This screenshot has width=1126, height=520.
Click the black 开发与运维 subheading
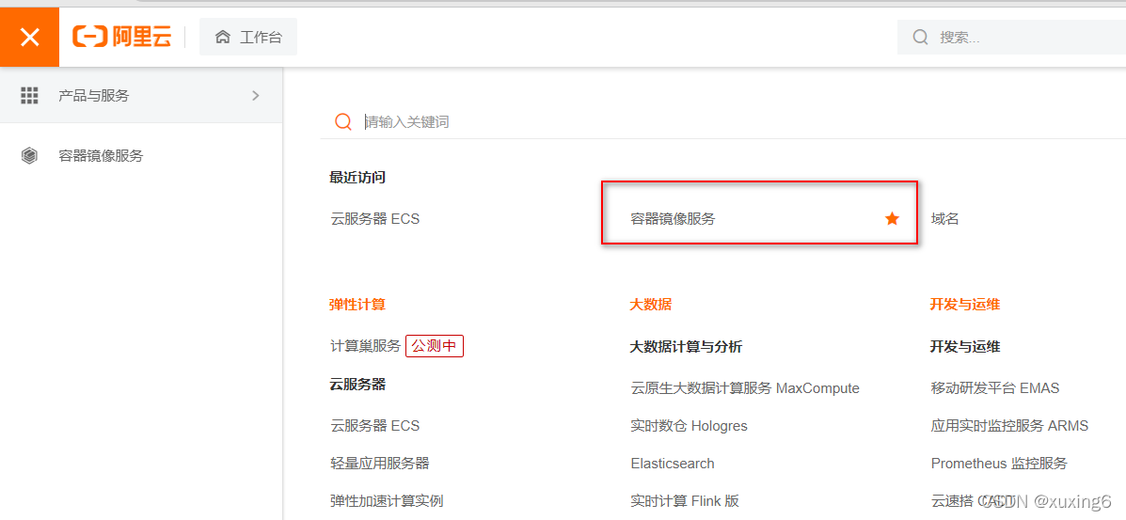[x=964, y=347]
